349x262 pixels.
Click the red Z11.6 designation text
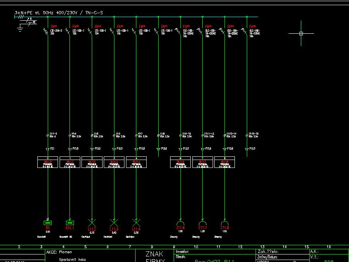point(180,227)
